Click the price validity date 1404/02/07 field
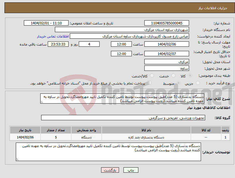This screenshot has width=235, height=178. click(x=166, y=54)
